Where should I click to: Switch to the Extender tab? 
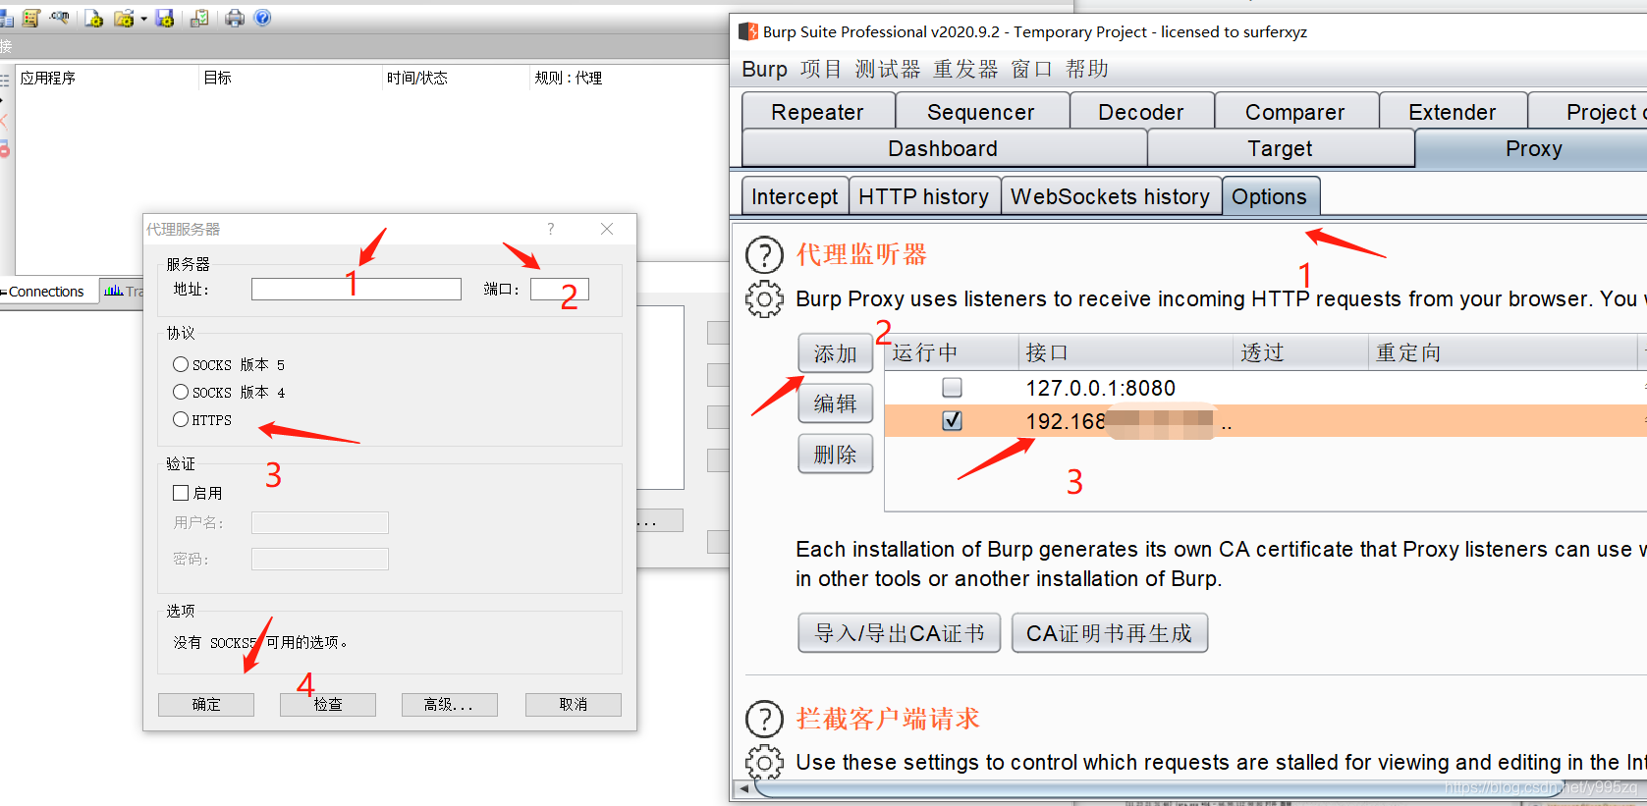[x=1453, y=112]
